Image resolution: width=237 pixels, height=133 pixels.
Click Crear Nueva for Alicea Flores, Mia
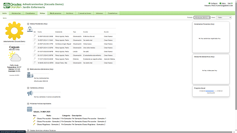click(x=108, y=63)
